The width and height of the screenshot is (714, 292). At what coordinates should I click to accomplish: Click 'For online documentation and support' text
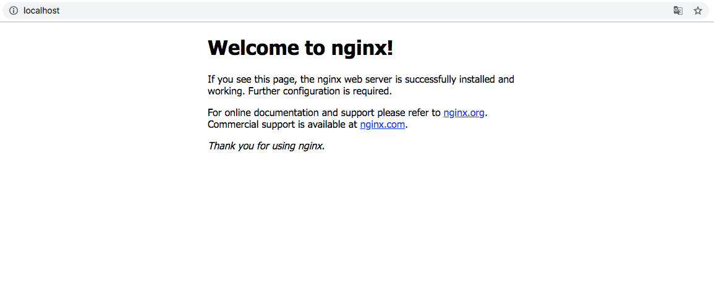click(291, 113)
